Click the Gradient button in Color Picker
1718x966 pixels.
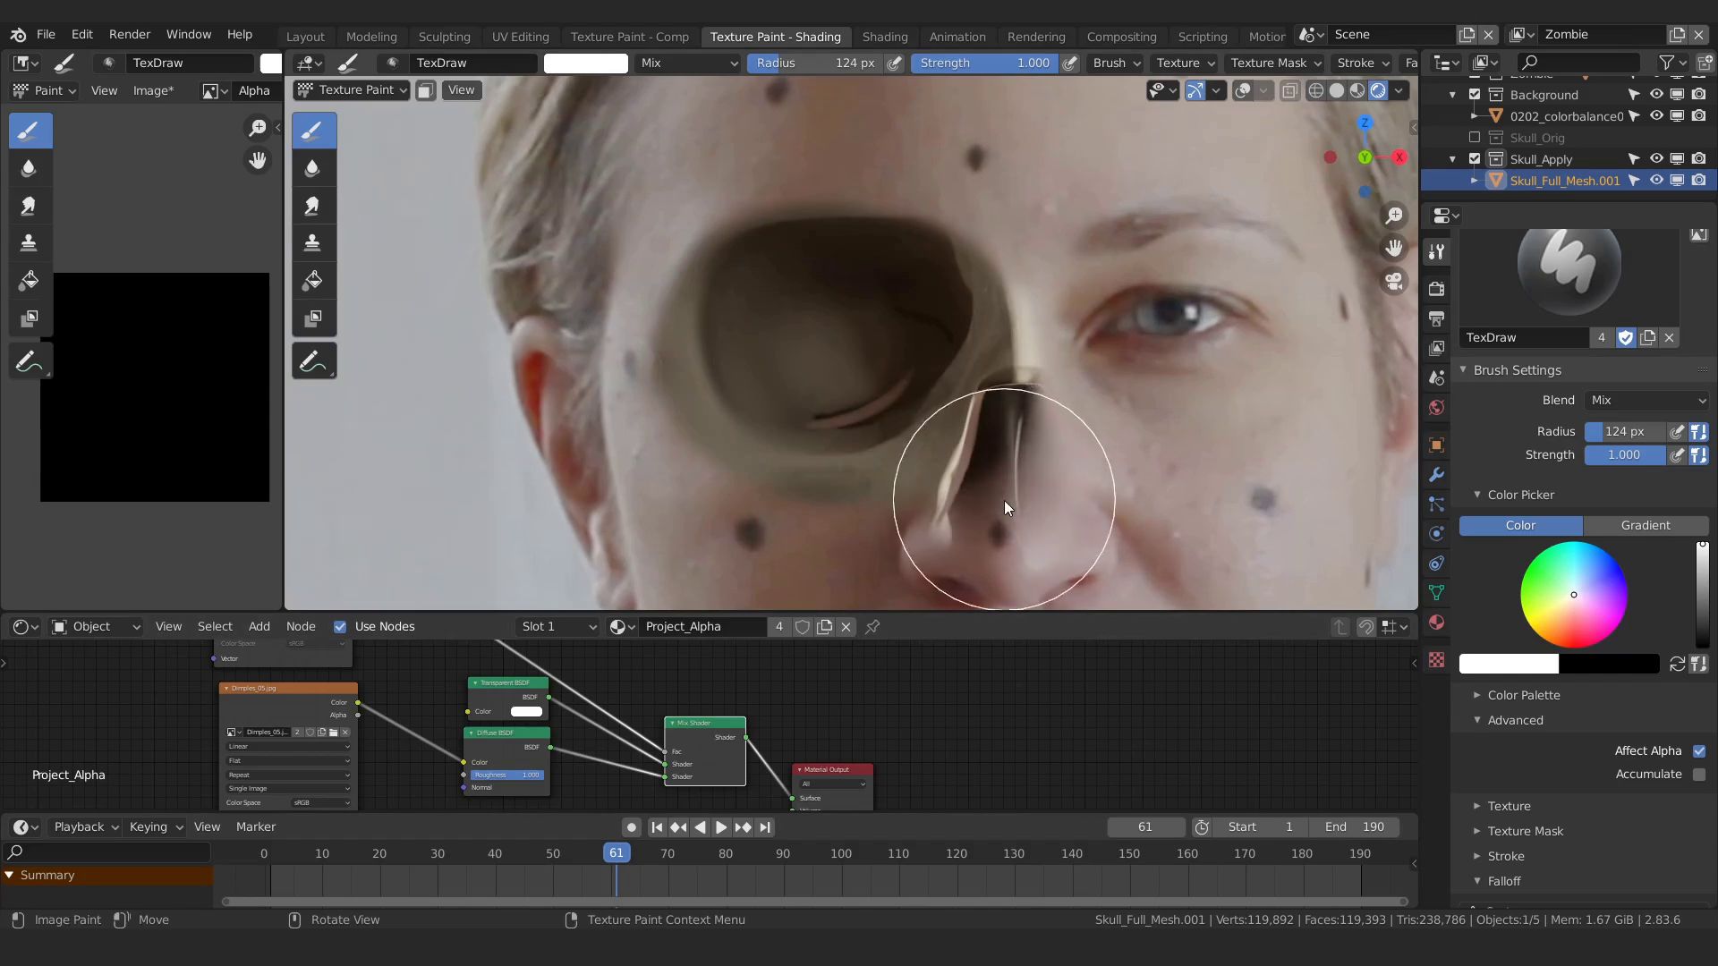pyautogui.click(x=1646, y=526)
